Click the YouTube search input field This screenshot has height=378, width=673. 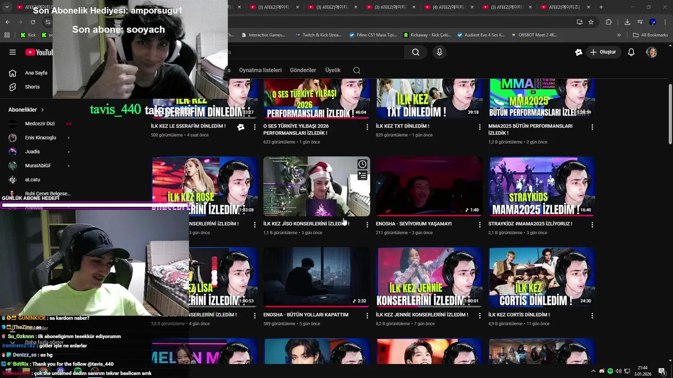[x=315, y=52]
